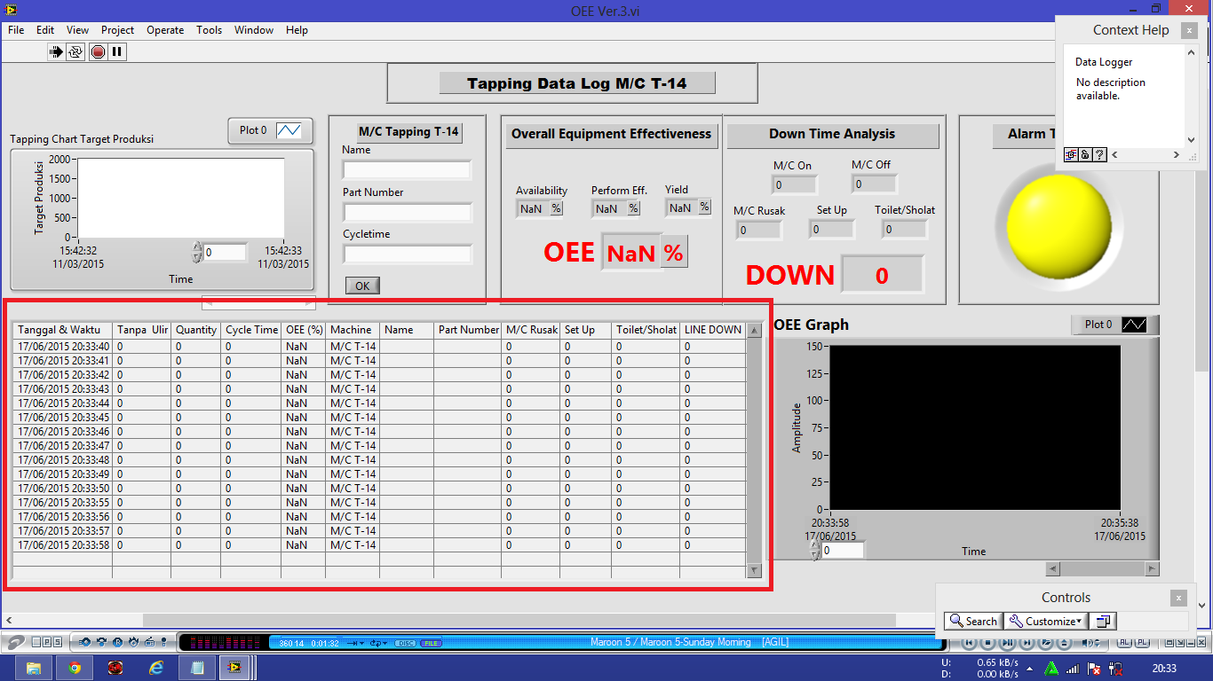The width and height of the screenshot is (1213, 681).
Task: Open Plot 0 legend of OEE Graph
Action: coord(1115,325)
